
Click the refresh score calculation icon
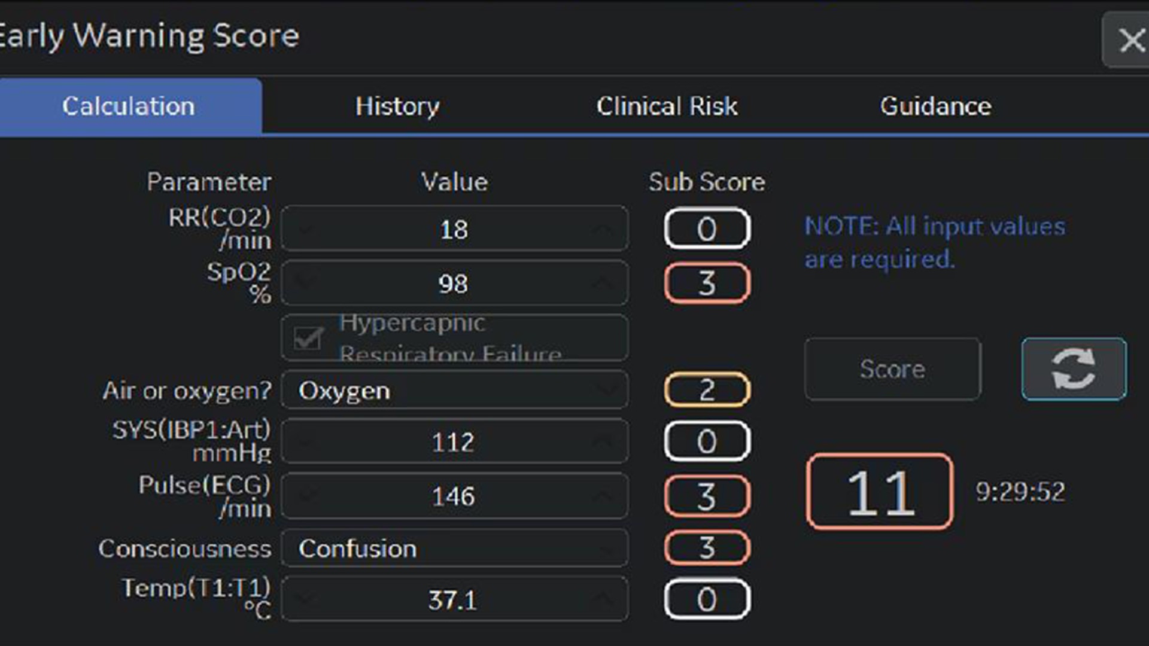pyautogui.click(x=1074, y=369)
